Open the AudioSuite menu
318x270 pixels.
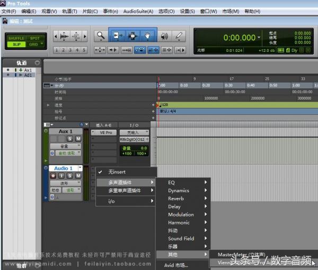[138, 11]
